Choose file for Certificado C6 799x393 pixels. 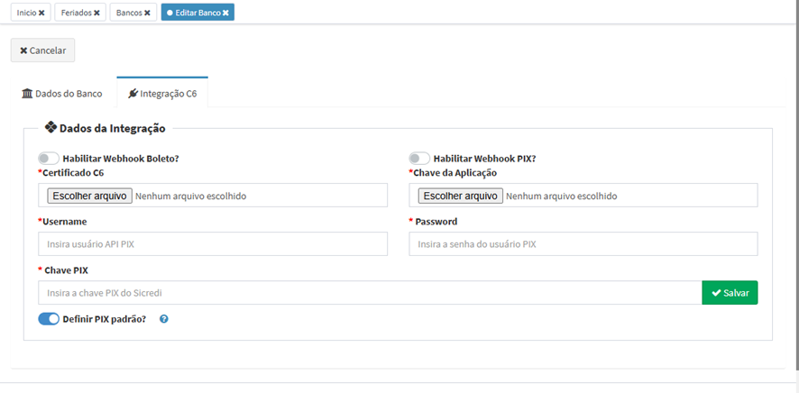[x=90, y=196]
